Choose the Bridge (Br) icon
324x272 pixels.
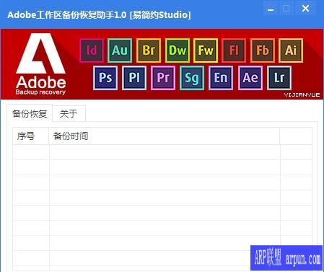coord(149,51)
